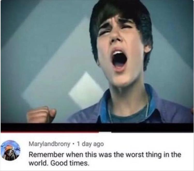Seek into the dark unplayed progress bar area
194x171 pixels.
152,132
